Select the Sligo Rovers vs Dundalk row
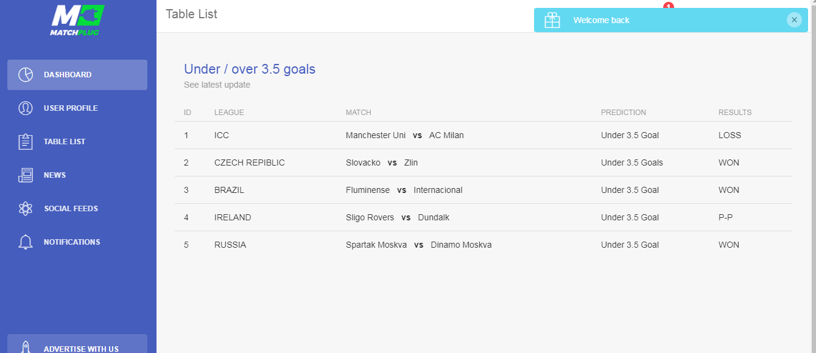 pyautogui.click(x=484, y=217)
